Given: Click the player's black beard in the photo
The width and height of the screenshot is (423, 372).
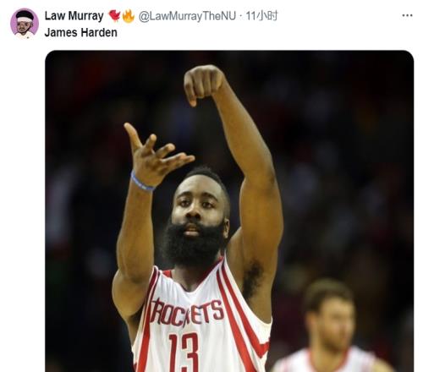Looking at the screenshot, I should 193,244.
